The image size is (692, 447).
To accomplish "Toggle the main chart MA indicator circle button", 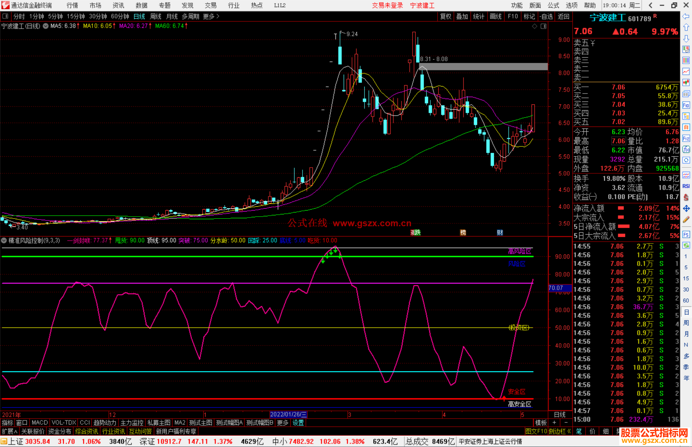I will 45,26.
